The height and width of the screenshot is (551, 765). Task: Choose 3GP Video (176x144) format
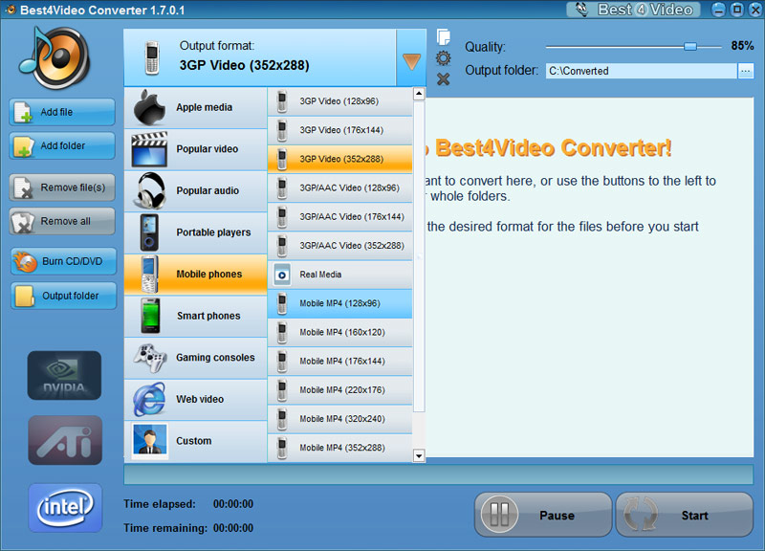pos(340,130)
